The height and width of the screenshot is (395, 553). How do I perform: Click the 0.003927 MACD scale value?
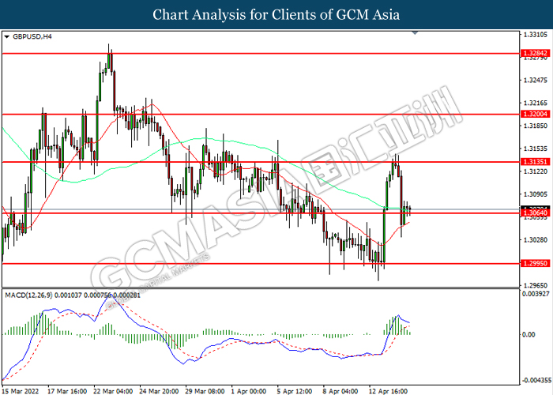(536, 294)
